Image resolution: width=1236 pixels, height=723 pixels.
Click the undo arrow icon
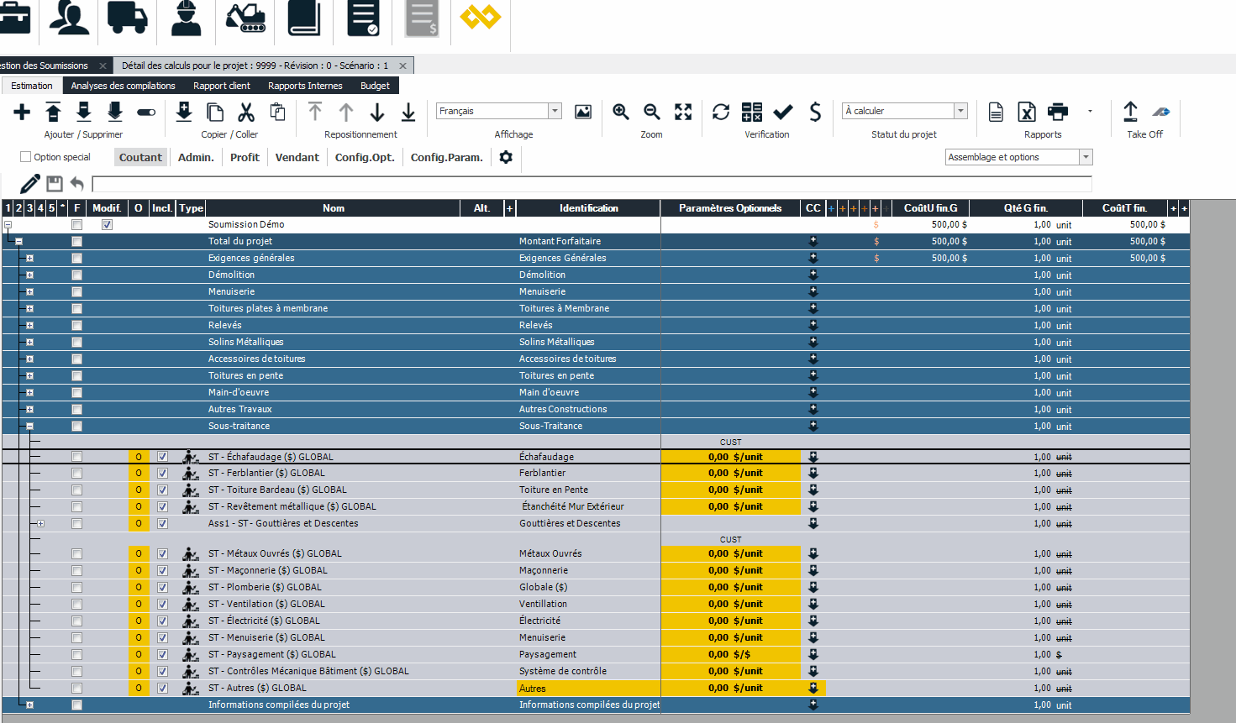[x=77, y=184]
